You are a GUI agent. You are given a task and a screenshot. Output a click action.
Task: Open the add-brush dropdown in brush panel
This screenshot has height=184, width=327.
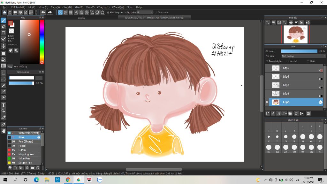tap(21, 168)
